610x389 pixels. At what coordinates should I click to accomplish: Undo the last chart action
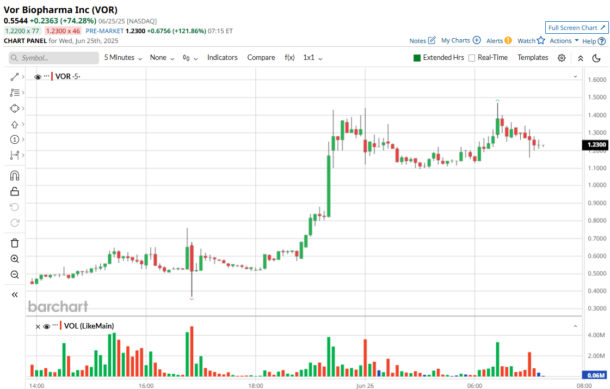tap(14, 207)
